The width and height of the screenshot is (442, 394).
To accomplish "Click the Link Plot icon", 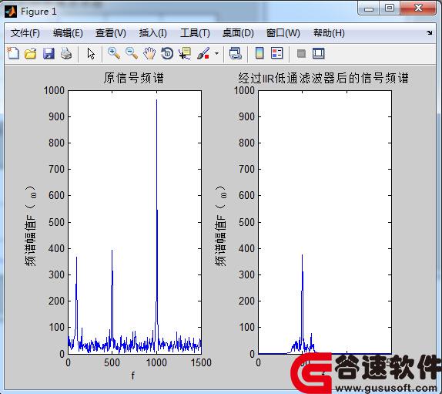I will [235, 53].
